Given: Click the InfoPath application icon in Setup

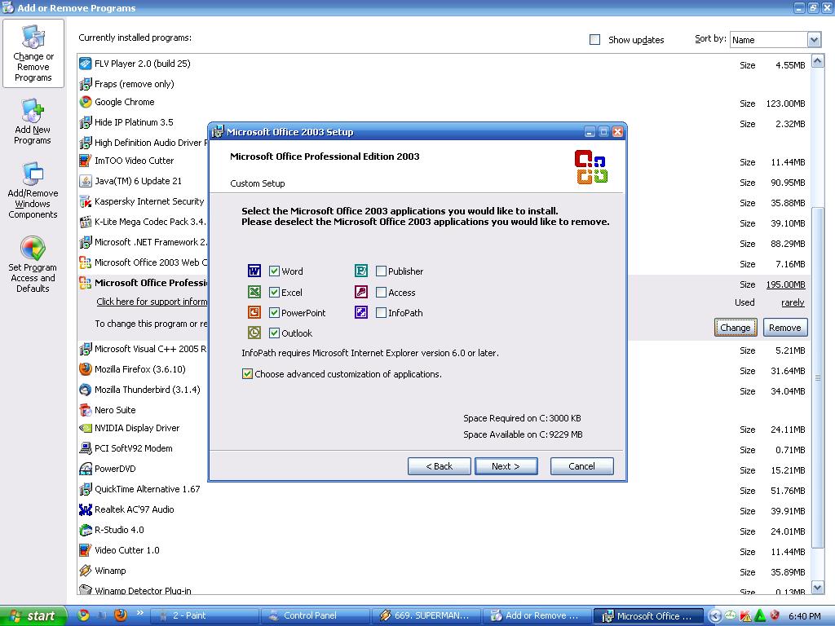Looking at the screenshot, I should click(361, 312).
